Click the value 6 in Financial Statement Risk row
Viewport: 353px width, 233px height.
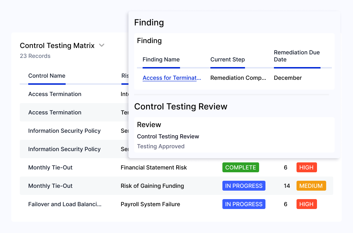coord(286,167)
